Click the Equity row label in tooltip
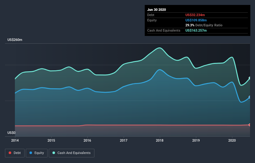255x163 pixels. click(x=152, y=20)
